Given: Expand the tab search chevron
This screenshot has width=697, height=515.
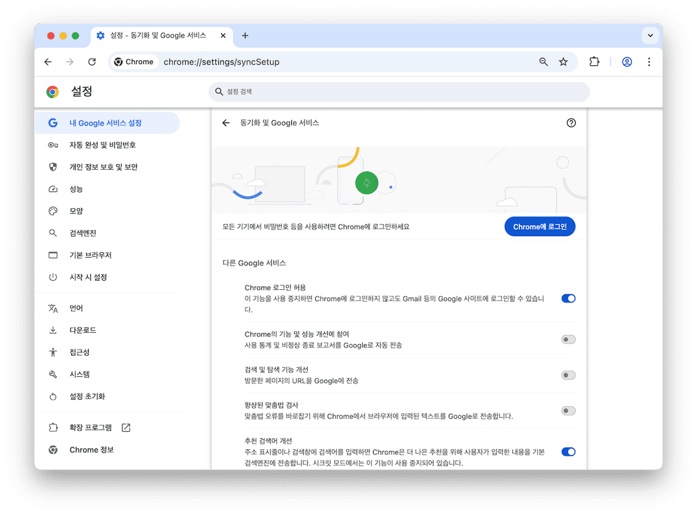Looking at the screenshot, I should point(650,36).
